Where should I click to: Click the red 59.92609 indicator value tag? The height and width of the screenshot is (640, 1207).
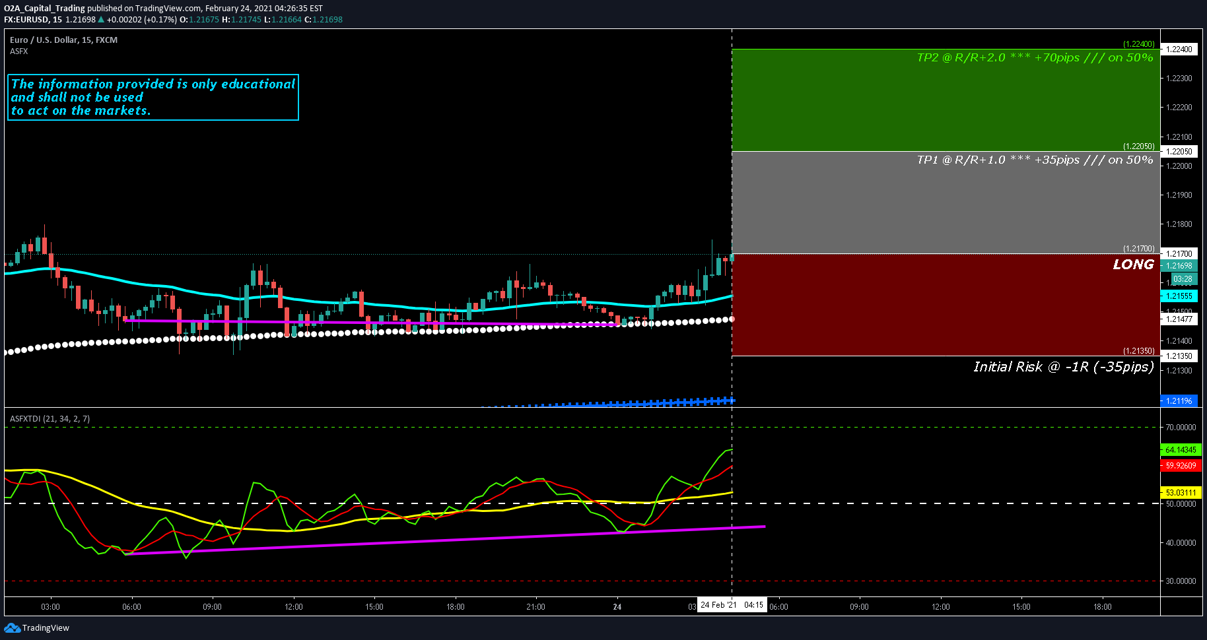tap(1181, 466)
